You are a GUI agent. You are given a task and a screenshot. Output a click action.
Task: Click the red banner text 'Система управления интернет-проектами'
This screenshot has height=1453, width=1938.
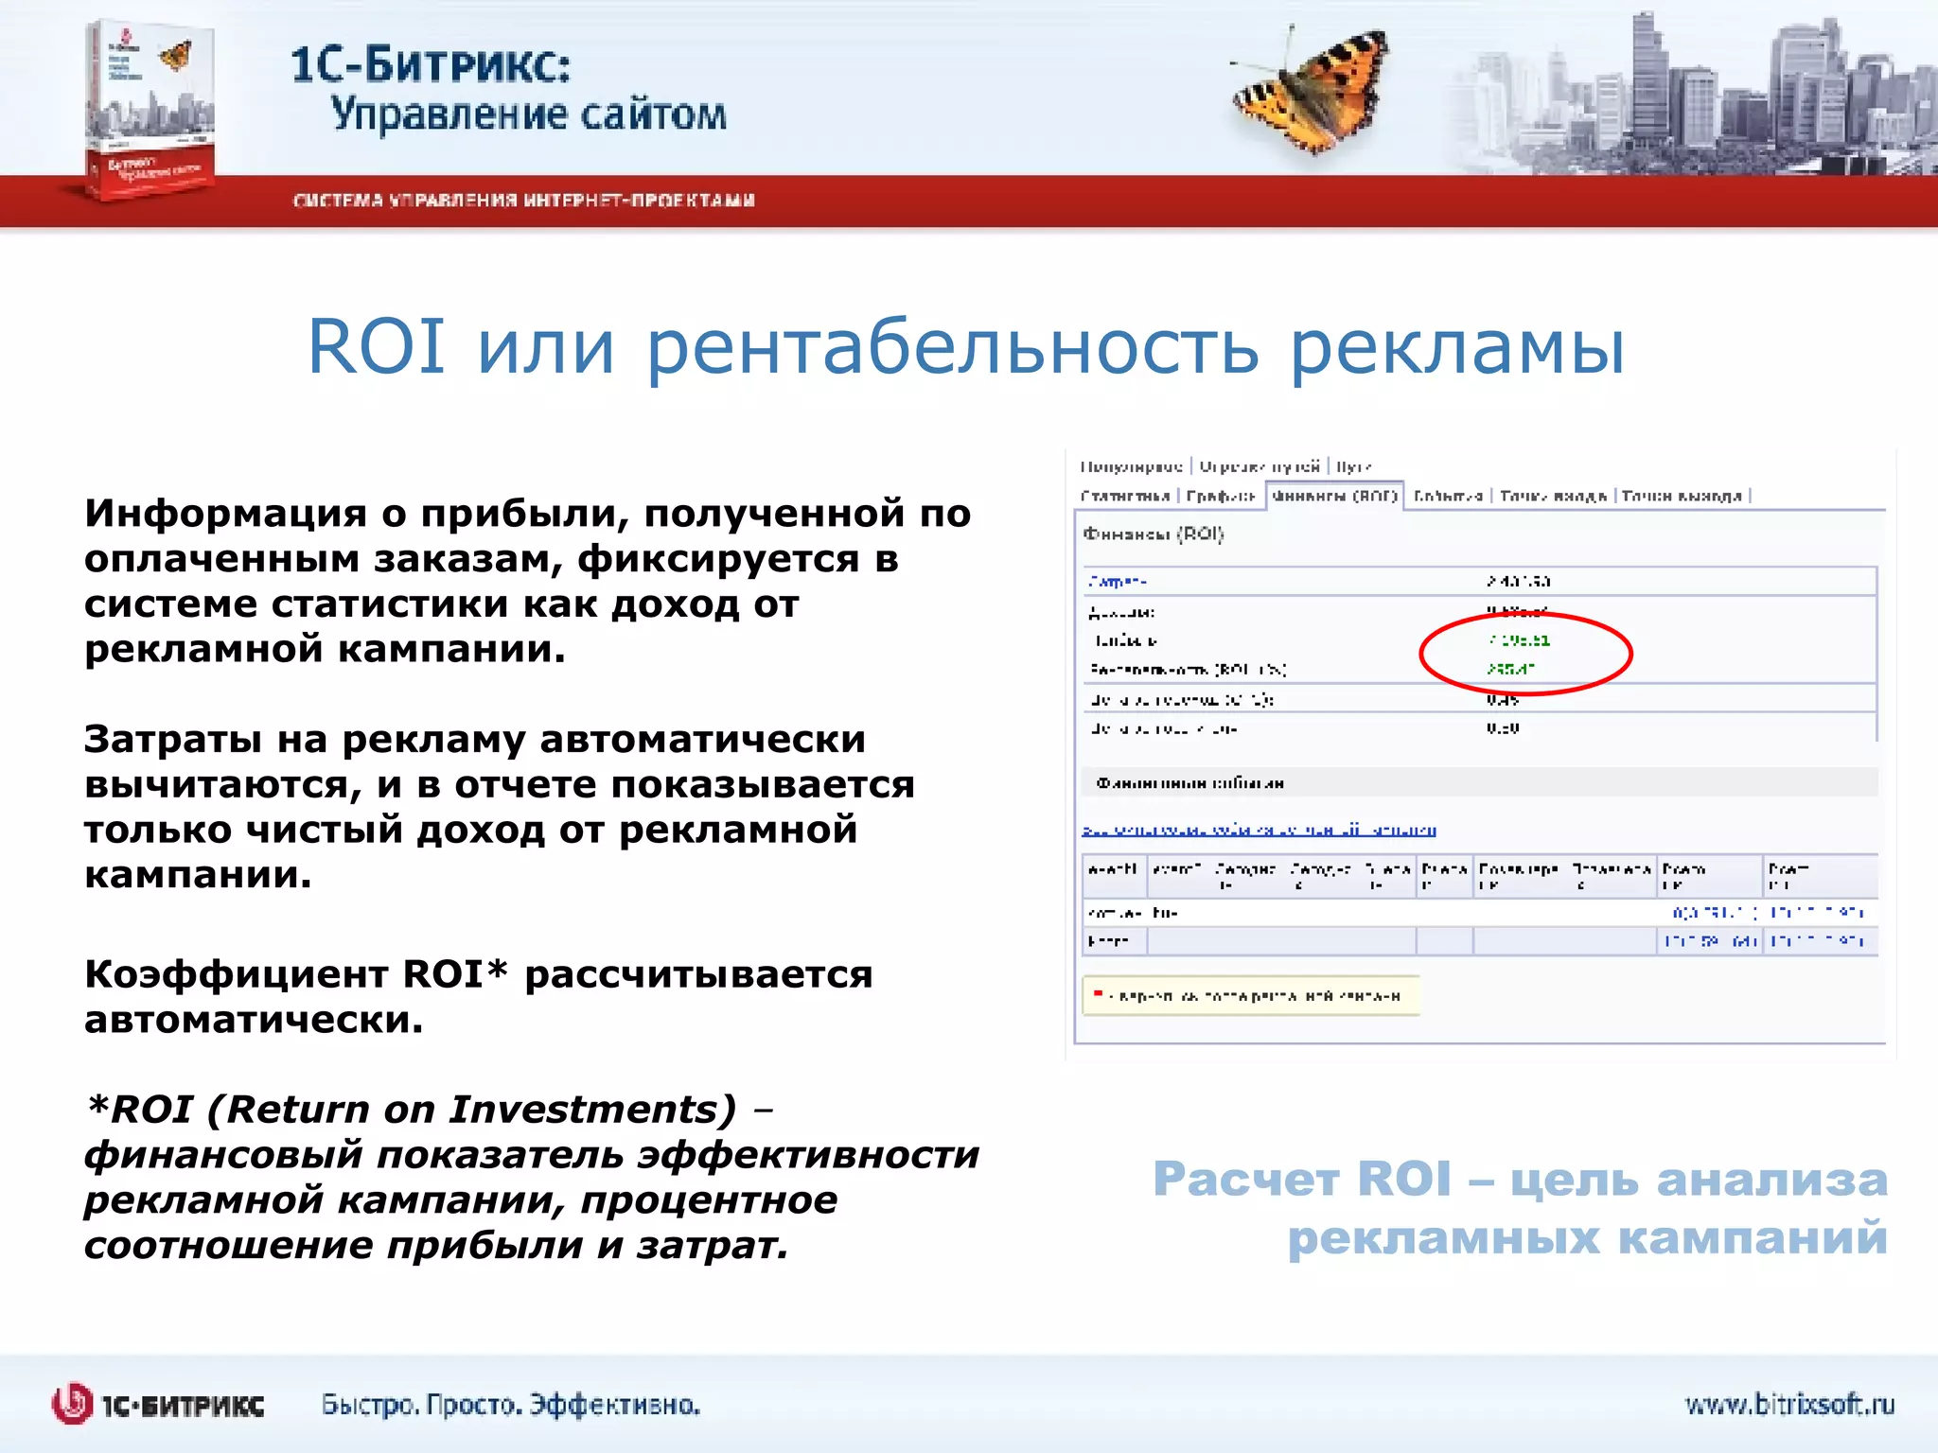tap(524, 201)
